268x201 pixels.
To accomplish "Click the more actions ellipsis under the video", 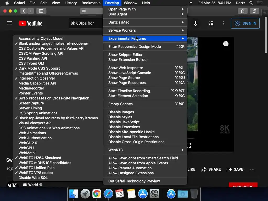I will click(x=252, y=170).
